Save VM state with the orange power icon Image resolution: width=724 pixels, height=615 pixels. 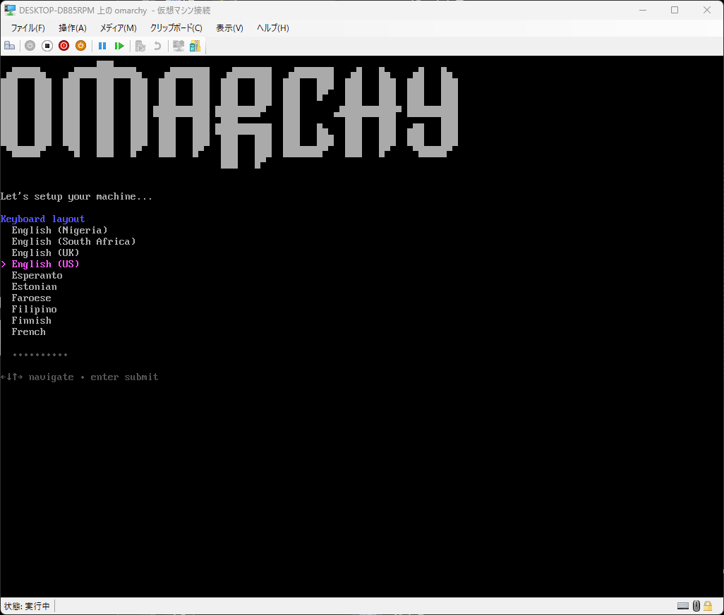(81, 46)
